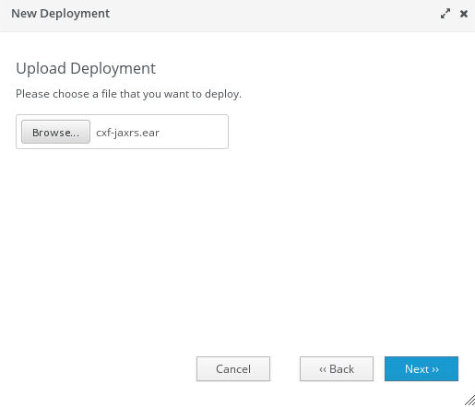
Task: Dismiss wizard using the X icon
Action: coord(464,14)
